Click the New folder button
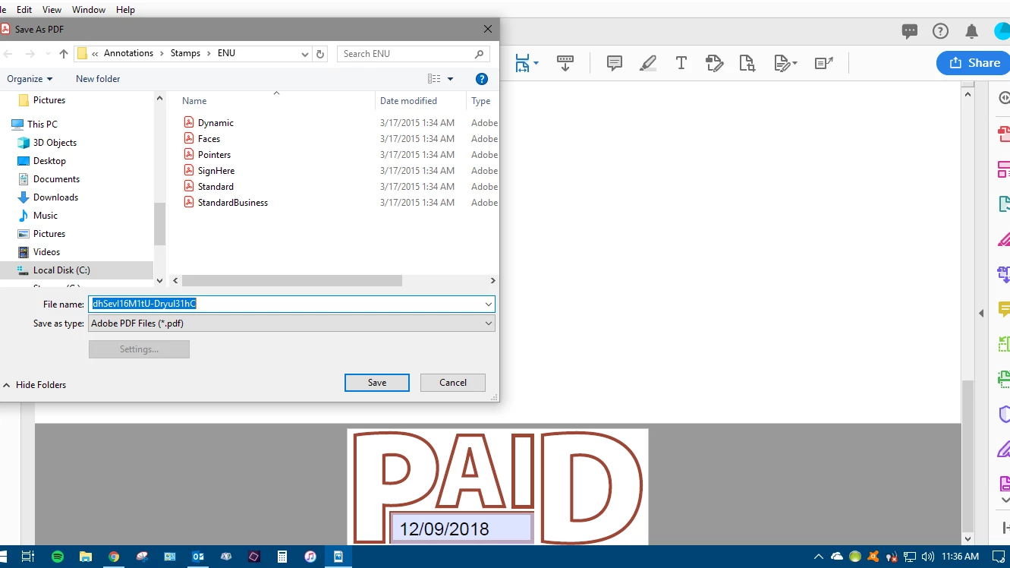Image resolution: width=1010 pixels, height=568 pixels. [98, 79]
